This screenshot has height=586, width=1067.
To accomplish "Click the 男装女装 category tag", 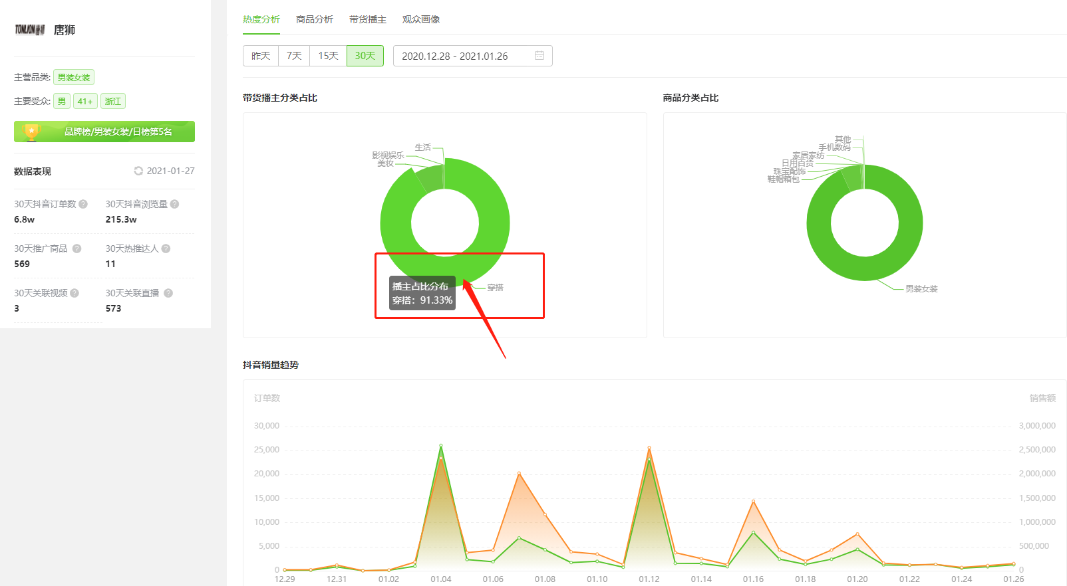I will click(x=74, y=77).
